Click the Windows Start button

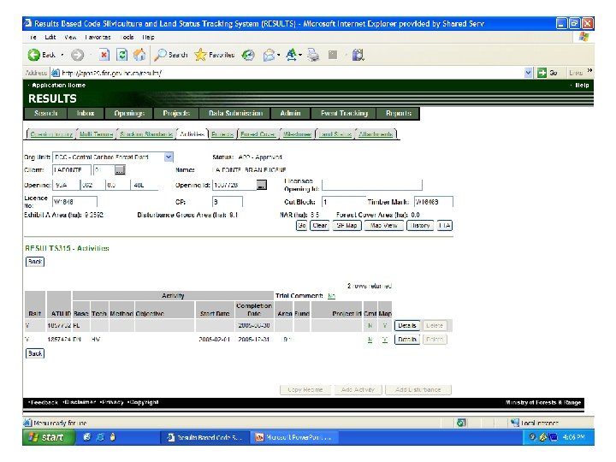point(49,437)
